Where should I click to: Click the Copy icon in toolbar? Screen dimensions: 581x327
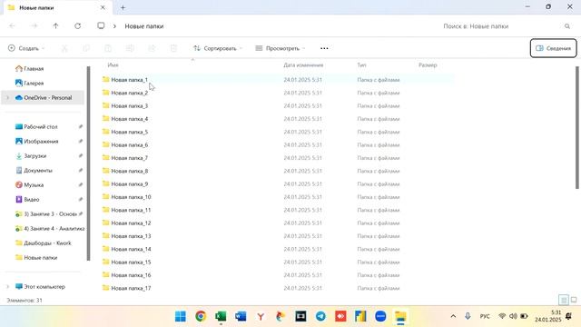pos(86,48)
